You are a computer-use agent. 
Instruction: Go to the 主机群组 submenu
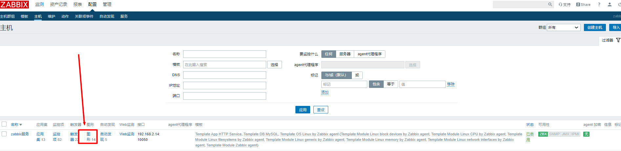click(x=7, y=16)
